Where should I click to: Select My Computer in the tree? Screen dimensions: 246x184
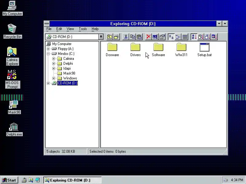tap(62, 44)
